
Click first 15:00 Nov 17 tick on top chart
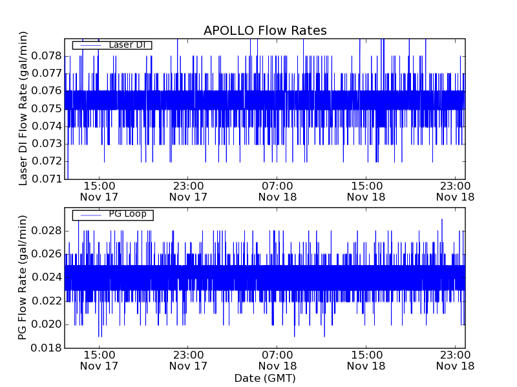click(99, 191)
